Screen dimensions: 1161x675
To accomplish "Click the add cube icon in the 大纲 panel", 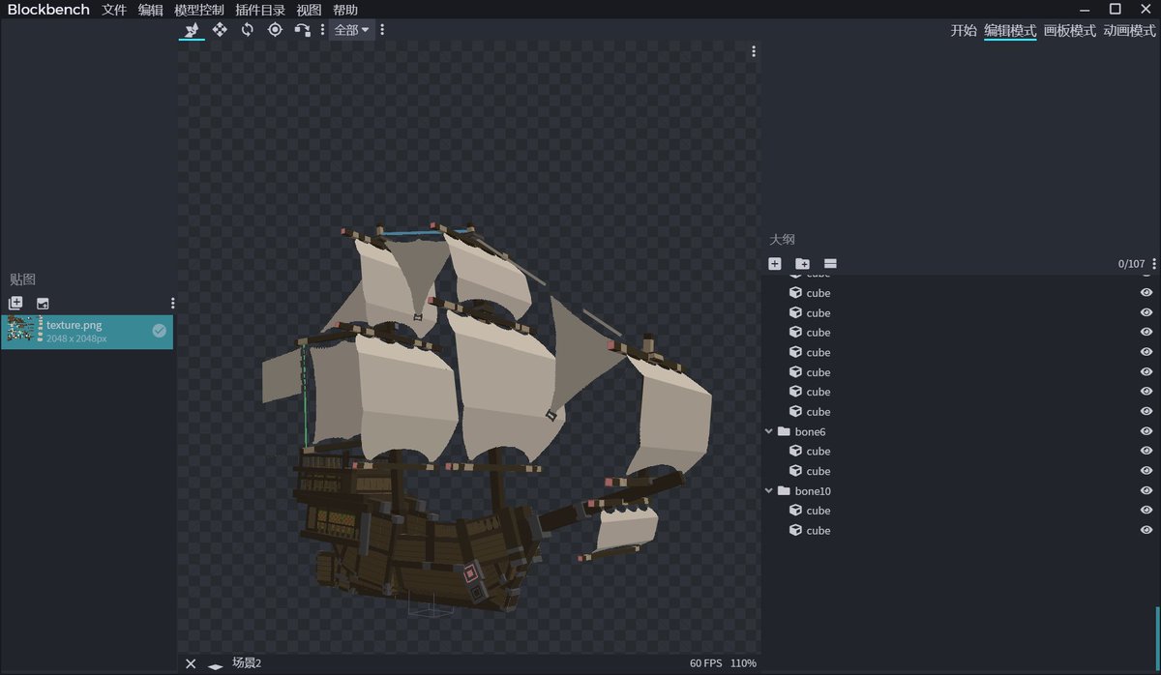I will [x=774, y=263].
